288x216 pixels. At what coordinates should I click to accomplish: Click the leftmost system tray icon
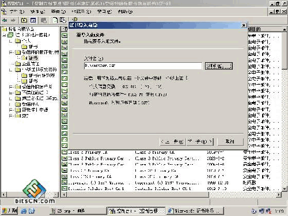click(x=254, y=211)
